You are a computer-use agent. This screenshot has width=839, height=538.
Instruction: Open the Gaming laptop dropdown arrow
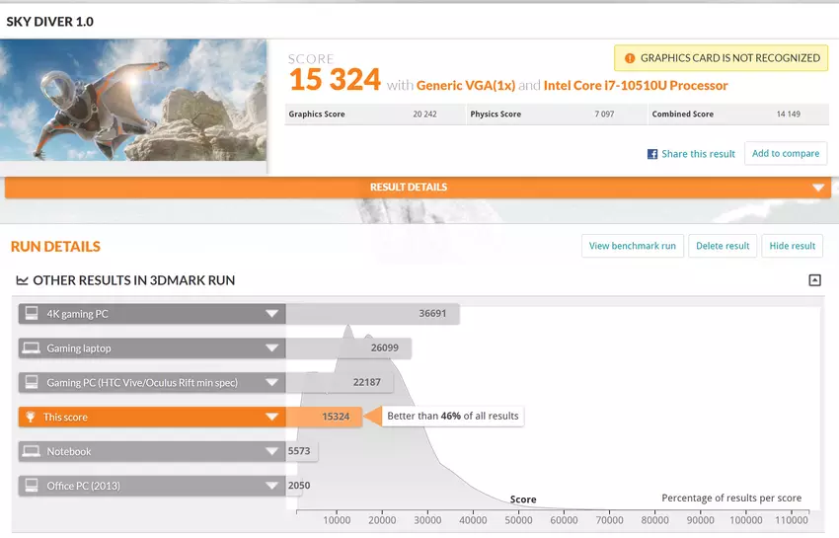(271, 348)
